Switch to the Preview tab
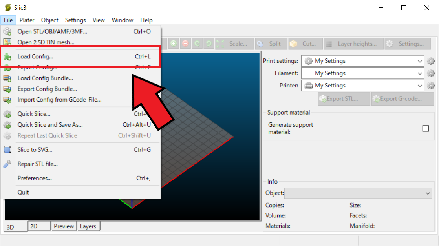This screenshot has height=246, width=439. [64, 226]
